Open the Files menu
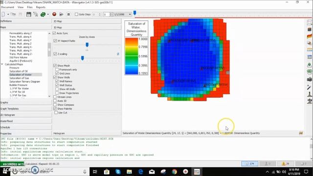 [x=30, y=7]
